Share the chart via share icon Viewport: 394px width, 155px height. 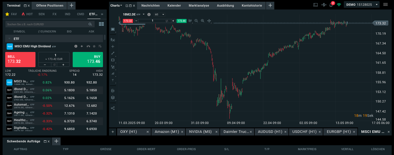(x=113, y=108)
